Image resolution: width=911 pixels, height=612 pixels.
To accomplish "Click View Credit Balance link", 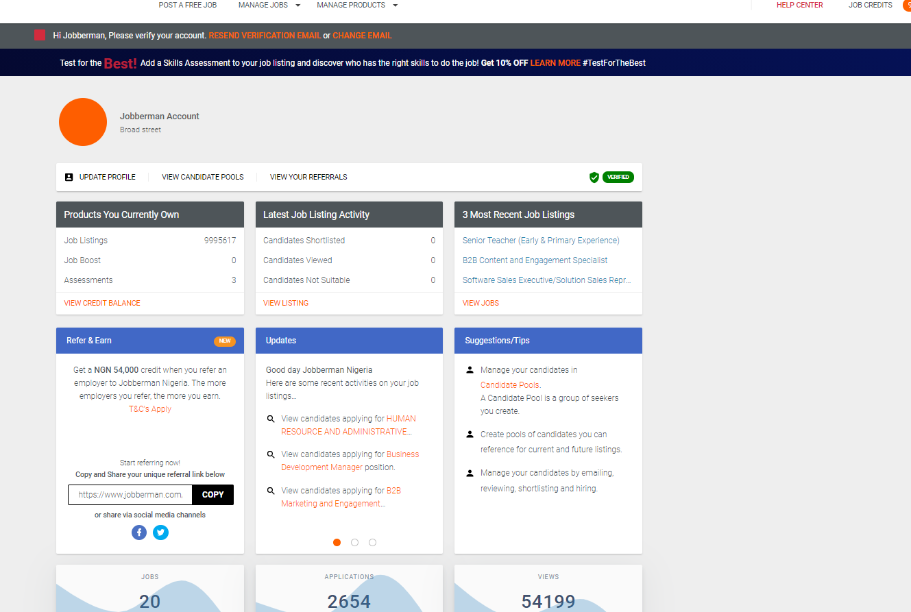I will coord(102,303).
